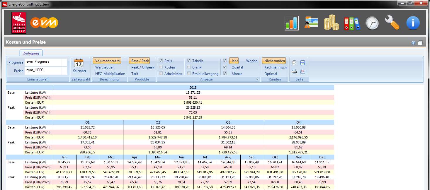Image resolution: width=430 pixels, height=190 pixels.
Task: Click the panel windows icon beside help
Action: tap(420, 43)
